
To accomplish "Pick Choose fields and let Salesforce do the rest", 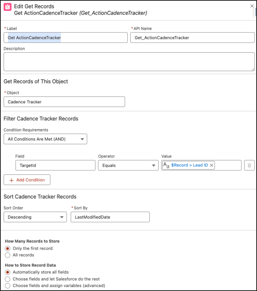I will pos(8,279).
